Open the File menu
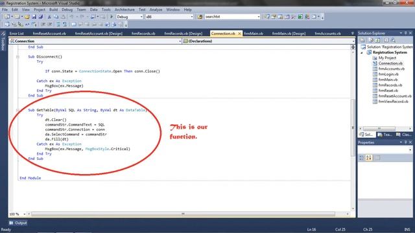 5,10
